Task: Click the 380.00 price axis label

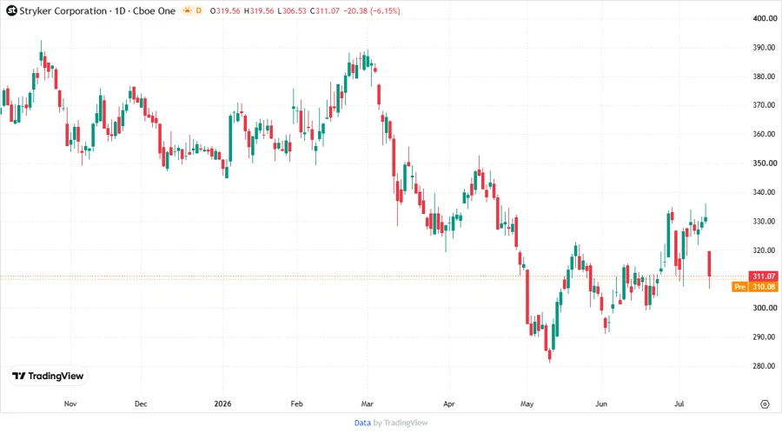Action: tap(765, 77)
